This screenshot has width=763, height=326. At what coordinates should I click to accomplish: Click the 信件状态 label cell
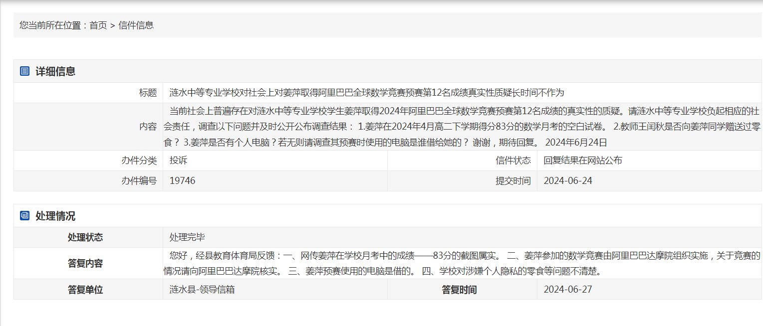(x=513, y=161)
